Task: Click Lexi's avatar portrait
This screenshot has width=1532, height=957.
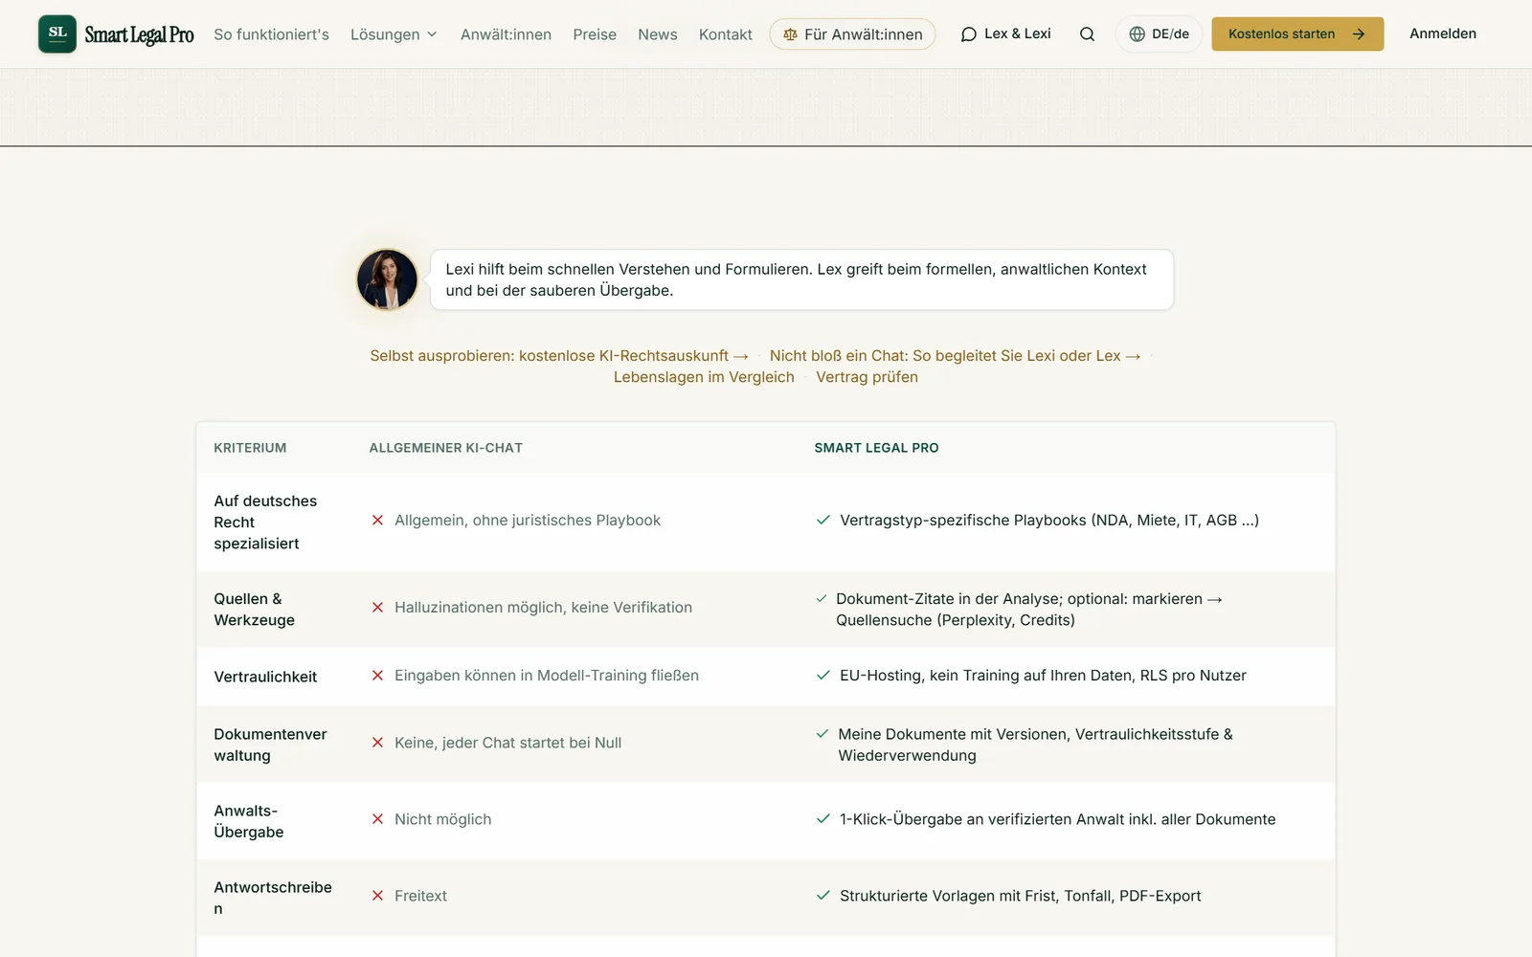Action: tap(387, 279)
